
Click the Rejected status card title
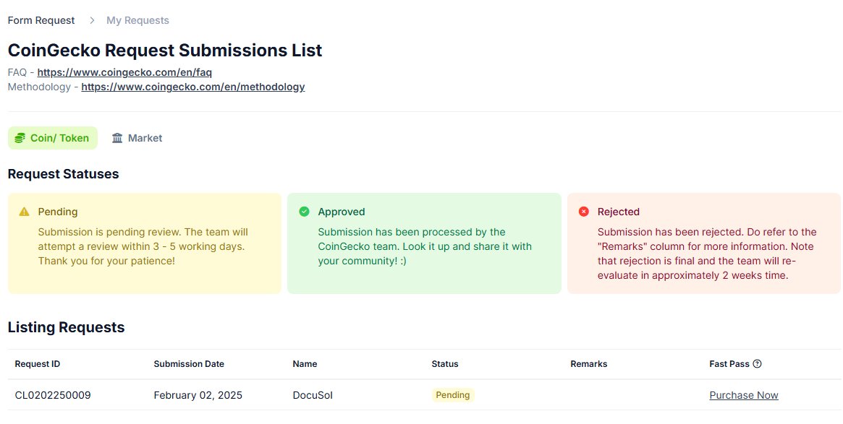[618, 212]
